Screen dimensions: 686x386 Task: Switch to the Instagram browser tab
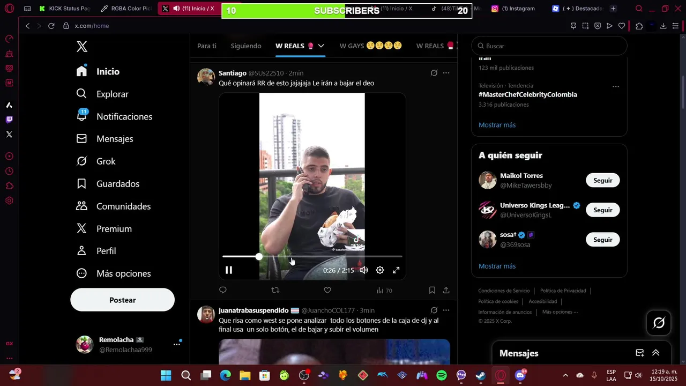point(513,9)
